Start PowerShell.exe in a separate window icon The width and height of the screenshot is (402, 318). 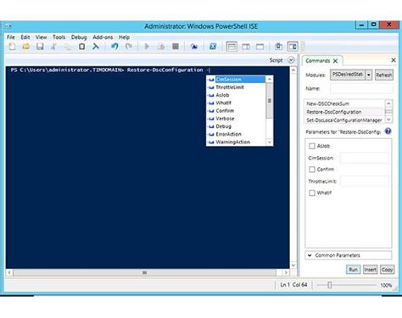tap(213, 47)
